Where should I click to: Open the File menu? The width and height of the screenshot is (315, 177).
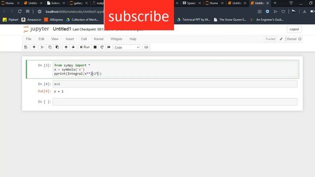pos(29,39)
